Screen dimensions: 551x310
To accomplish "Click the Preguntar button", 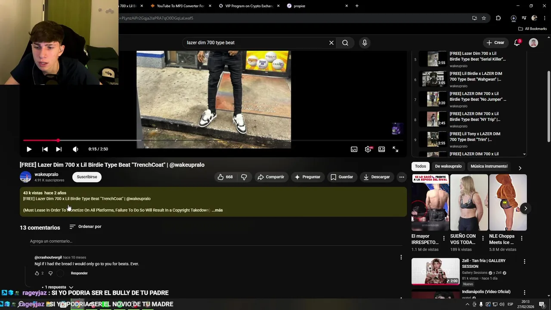I will (x=307, y=177).
